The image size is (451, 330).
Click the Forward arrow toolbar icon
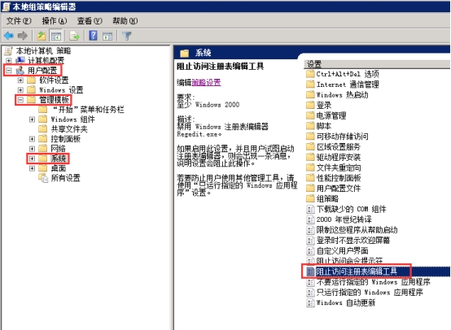[23, 36]
